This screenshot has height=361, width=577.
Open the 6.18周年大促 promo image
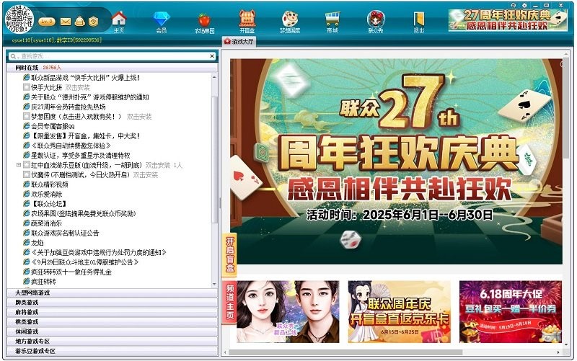[511, 312]
